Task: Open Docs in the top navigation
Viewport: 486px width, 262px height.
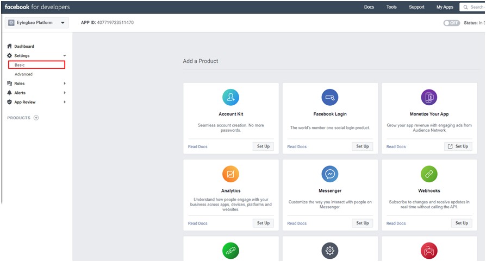Action: (369, 7)
